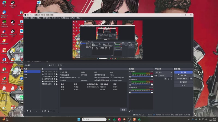Hide the 网易云音乐 source via eye icon
The image size is (218, 122).
pyautogui.click(x=54, y=84)
